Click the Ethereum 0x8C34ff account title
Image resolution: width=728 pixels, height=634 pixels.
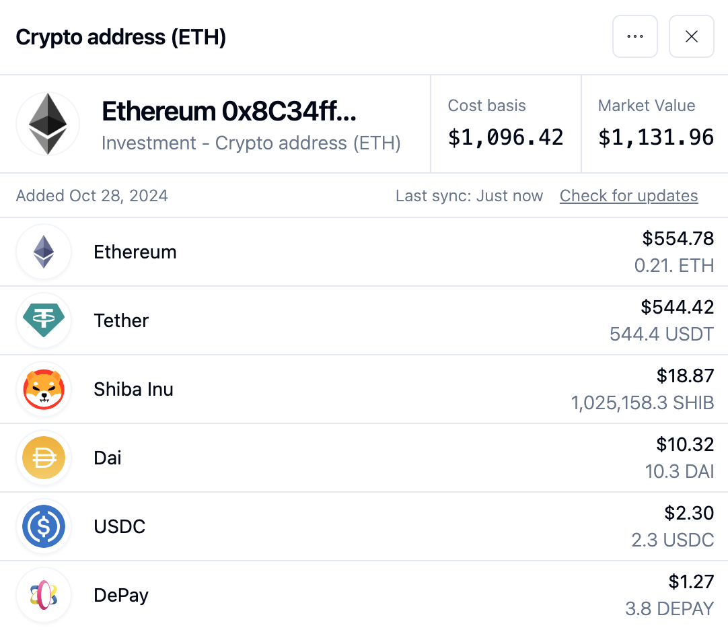(229, 112)
